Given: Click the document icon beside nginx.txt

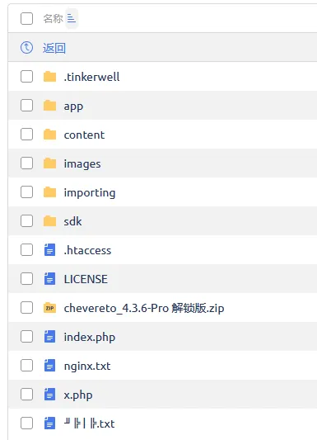Looking at the screenshot, I should (x=49, y=366).
